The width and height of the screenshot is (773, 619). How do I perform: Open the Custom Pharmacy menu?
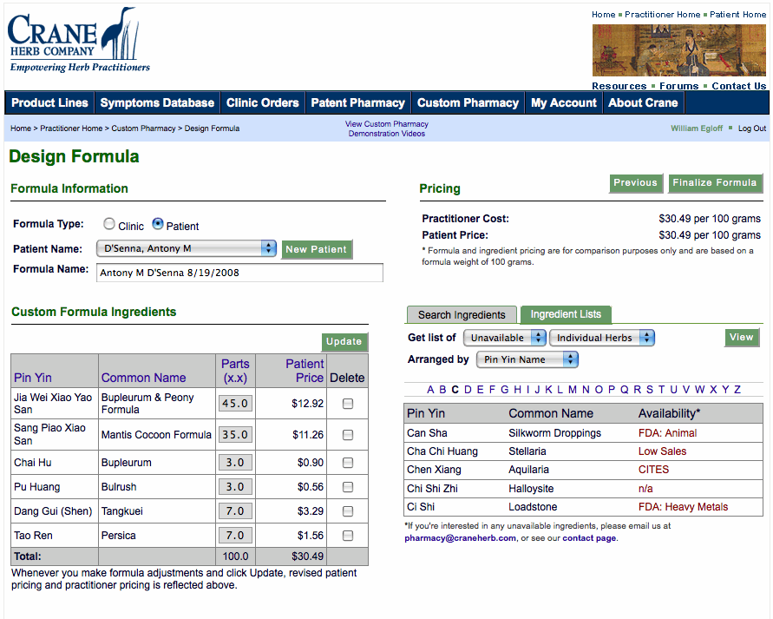coord(468,102)
